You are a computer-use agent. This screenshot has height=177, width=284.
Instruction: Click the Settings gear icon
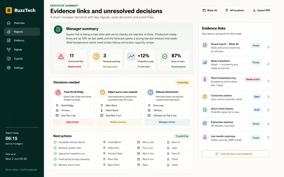point(8,68)
